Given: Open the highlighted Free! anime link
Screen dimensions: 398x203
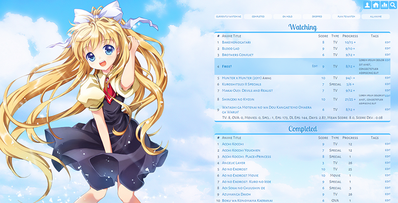Looking at the screenshot, I should pyautogui.click(x=227, y=67).
